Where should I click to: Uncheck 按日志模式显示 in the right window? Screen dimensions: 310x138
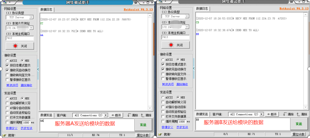click(x=163, y=64)
